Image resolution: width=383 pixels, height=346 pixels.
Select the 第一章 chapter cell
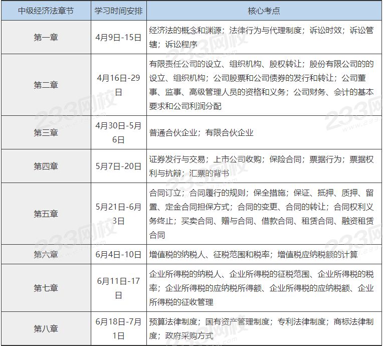coord(46,37)
